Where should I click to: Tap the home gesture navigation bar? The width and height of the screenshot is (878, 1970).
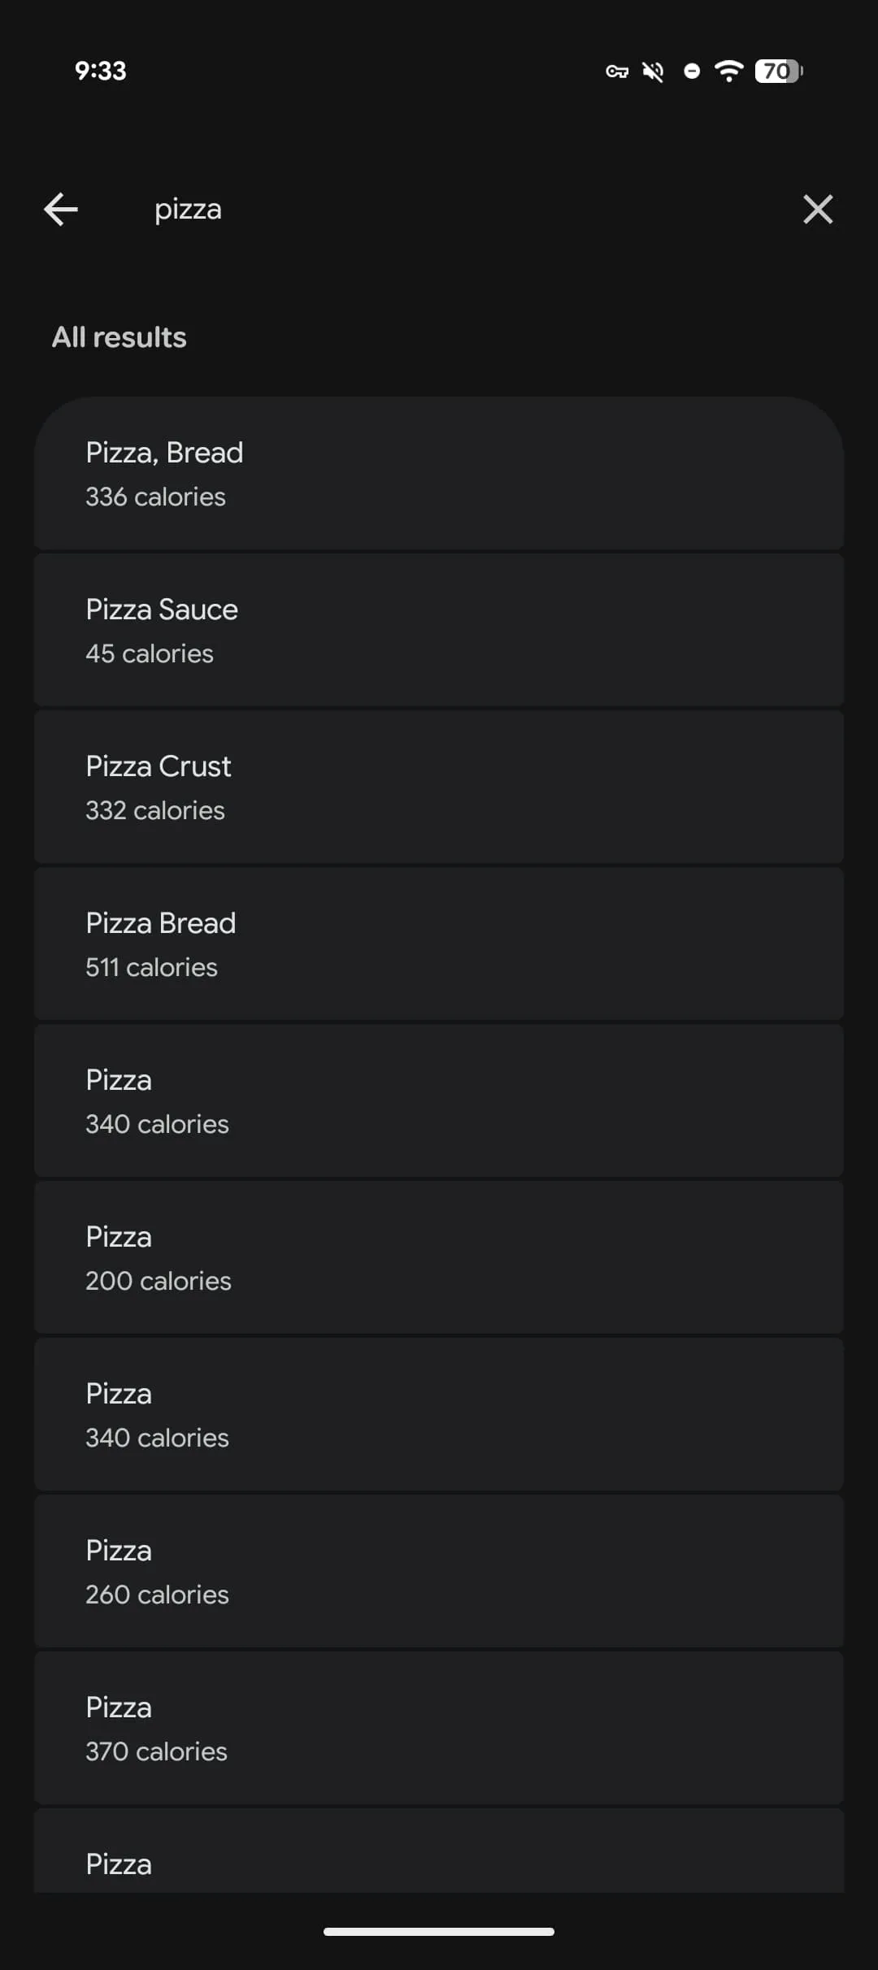coord(439,1931)
